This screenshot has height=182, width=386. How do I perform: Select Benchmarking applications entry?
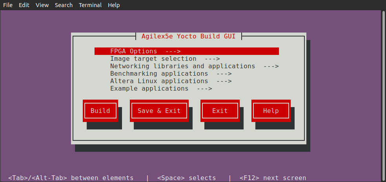pyautogui.click(x=159, y=74)
